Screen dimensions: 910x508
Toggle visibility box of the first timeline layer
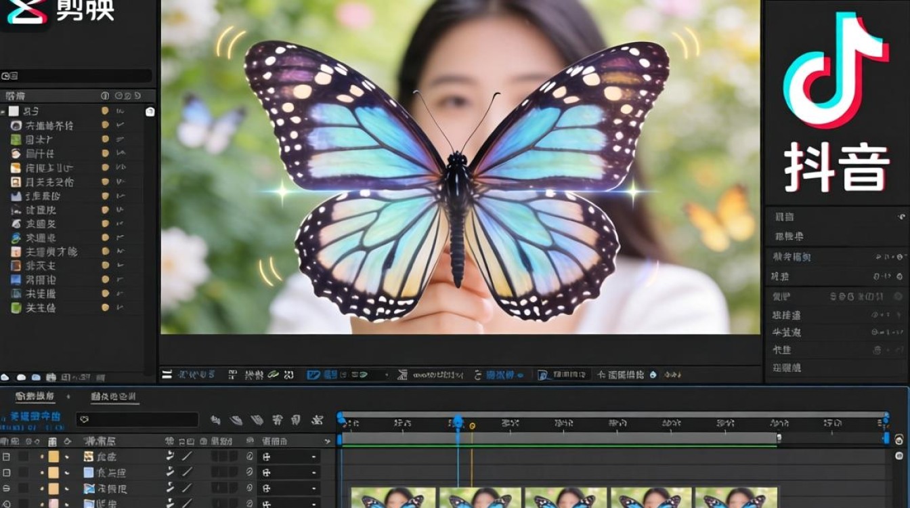point(6,457)
